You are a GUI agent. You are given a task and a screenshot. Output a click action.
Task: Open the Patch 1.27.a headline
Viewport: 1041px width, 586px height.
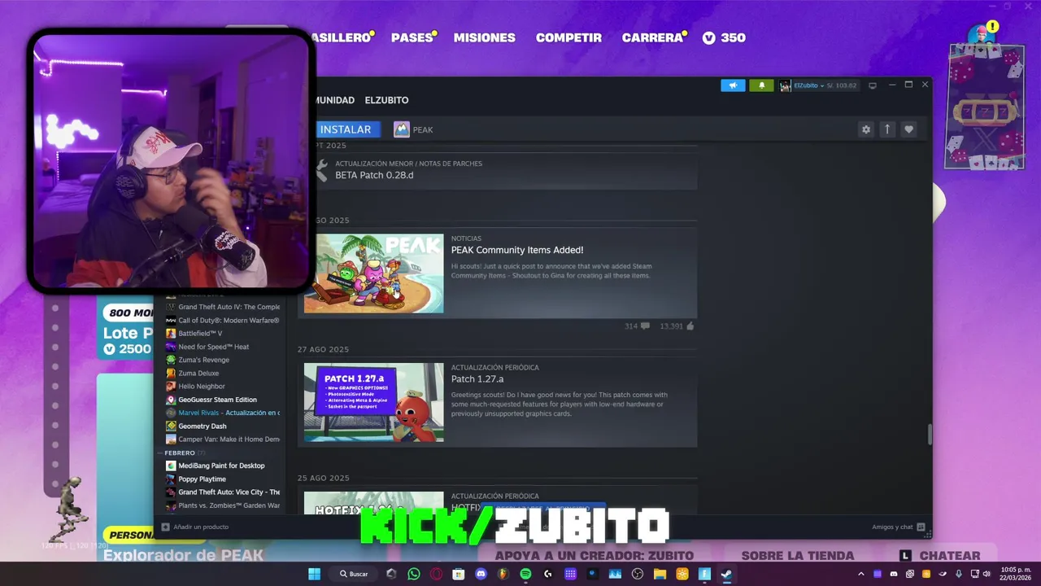click(x=477, y=379)
